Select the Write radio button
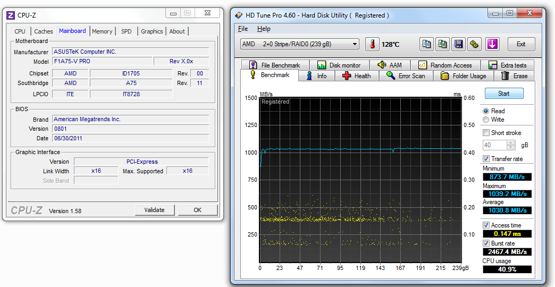Image resolution: width=555 pixels, height=287 pixels. [486, 120]
